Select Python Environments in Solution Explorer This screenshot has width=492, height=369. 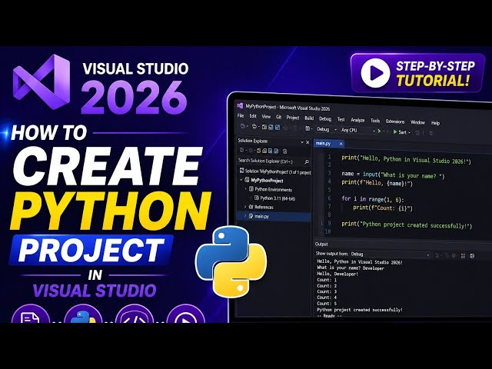point(273,190)
